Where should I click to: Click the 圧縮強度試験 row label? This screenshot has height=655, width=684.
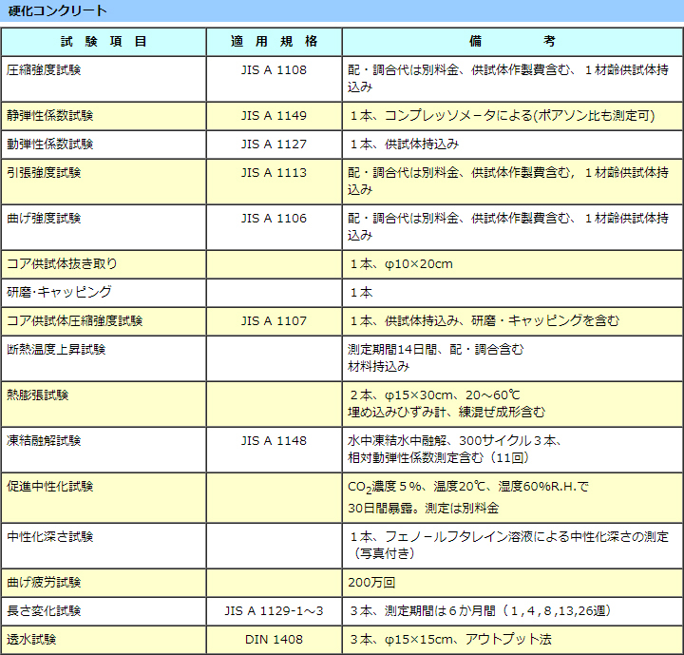pyautogui.click(x=44, y=70)
